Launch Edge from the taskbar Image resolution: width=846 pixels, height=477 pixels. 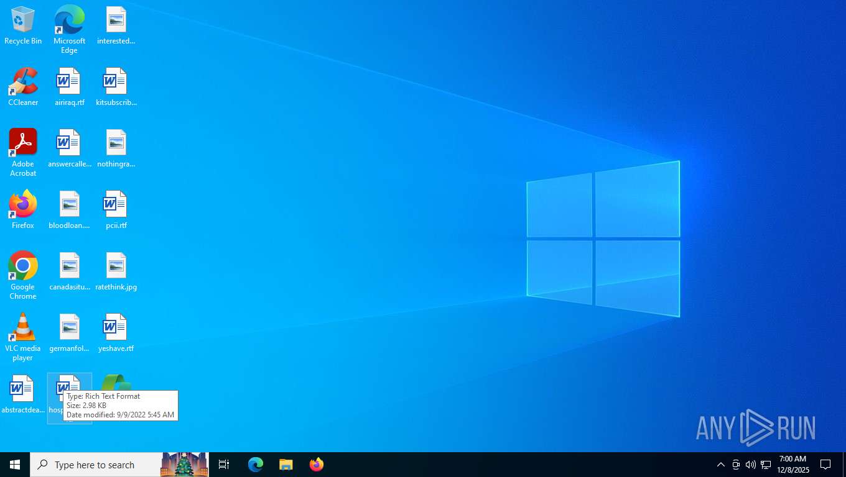pyautogui.click(x=255, y=465)
